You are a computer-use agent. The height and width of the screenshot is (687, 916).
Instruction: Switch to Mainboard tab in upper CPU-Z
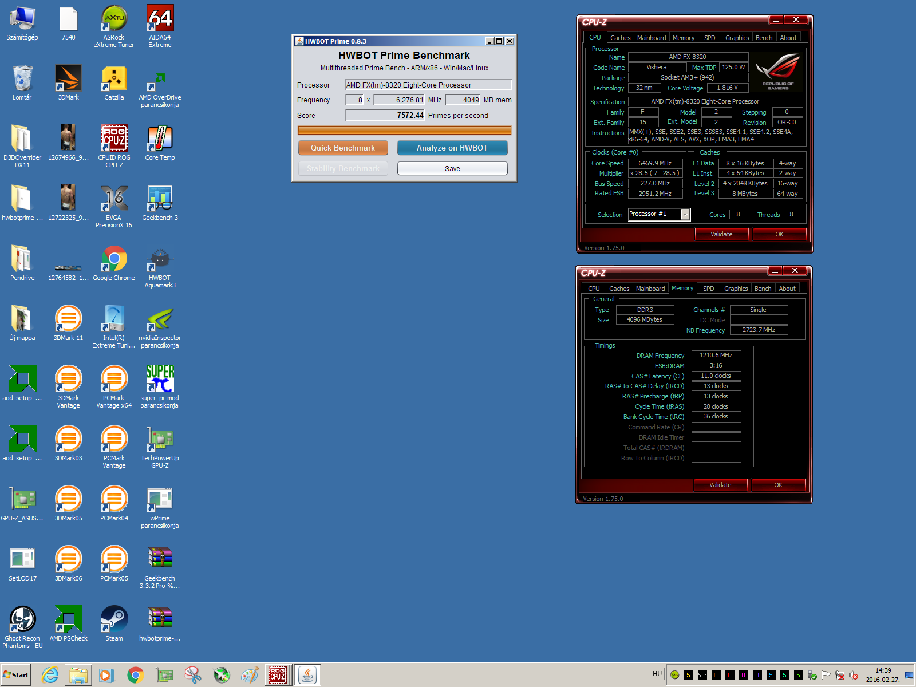coord(652,38)
